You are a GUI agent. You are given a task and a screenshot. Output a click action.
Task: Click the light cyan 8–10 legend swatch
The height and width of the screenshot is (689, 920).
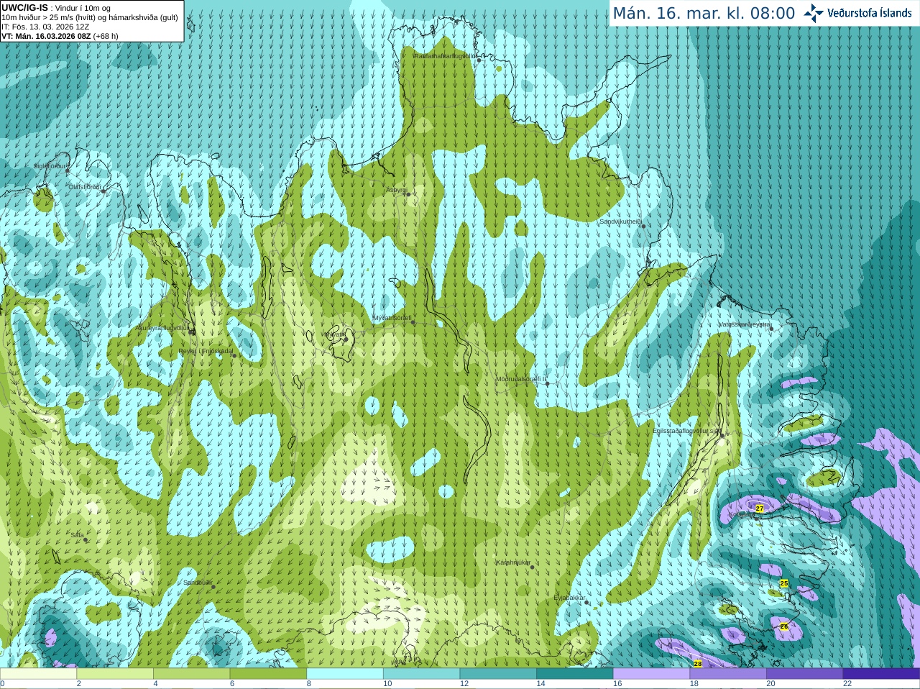tap(345, 674)
